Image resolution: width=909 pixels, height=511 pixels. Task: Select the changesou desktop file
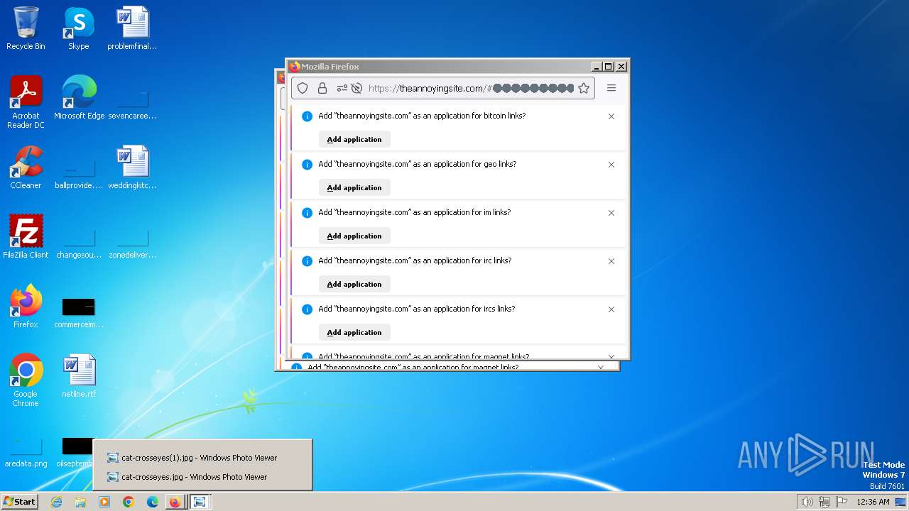pyautogui.click(x=79, y=244)
